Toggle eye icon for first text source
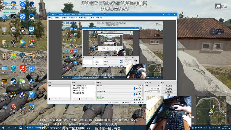The image size is (231, 130). 74,88
